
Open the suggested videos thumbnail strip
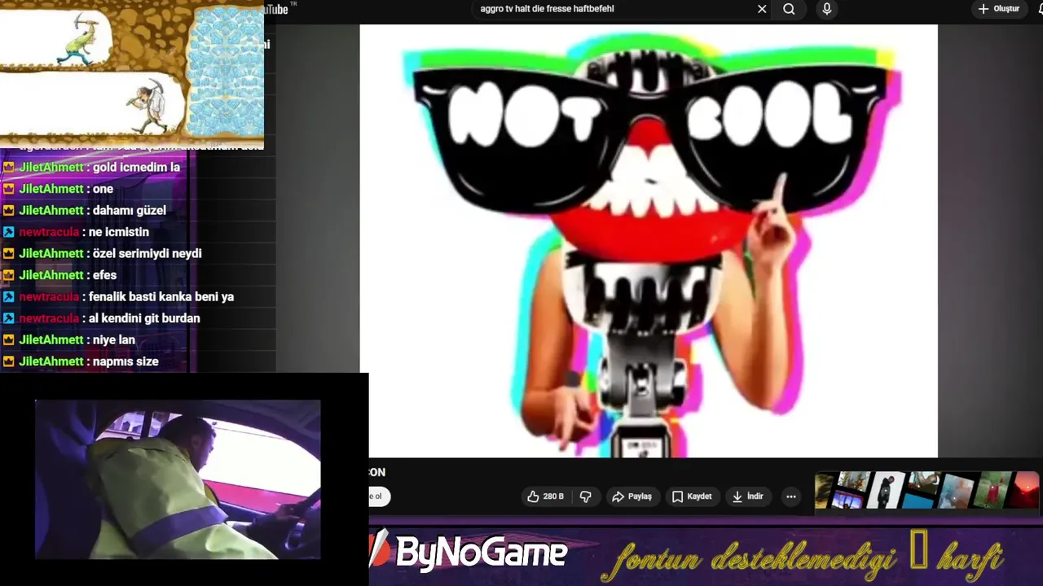pyautogui.click(x=927, y=491)
